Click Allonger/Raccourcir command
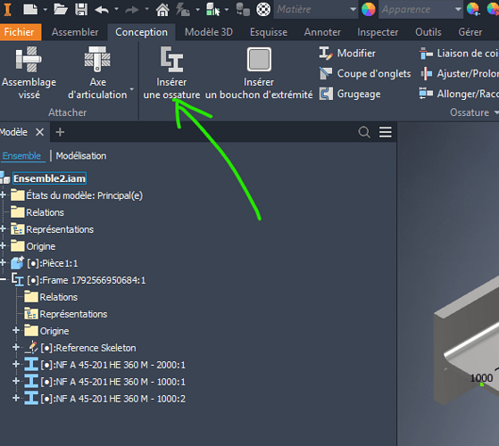This screenshot has width=499, height=446. (459, 94)
